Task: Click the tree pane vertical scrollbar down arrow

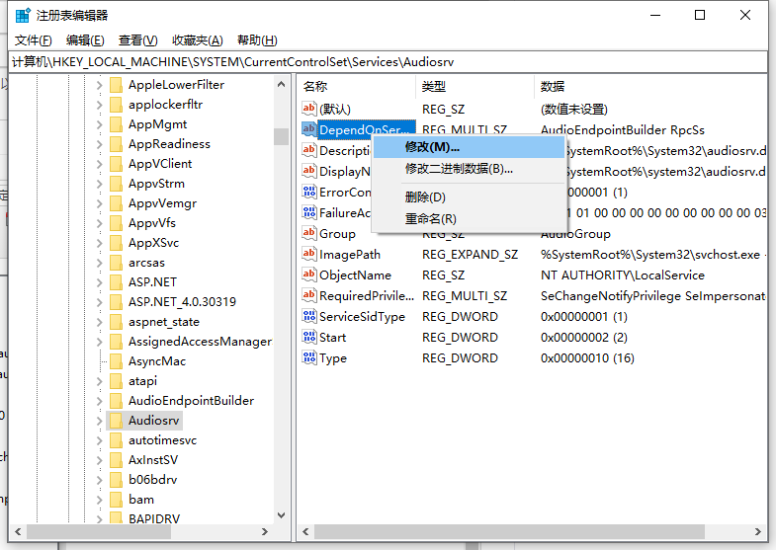Action: tap(281, 515)
